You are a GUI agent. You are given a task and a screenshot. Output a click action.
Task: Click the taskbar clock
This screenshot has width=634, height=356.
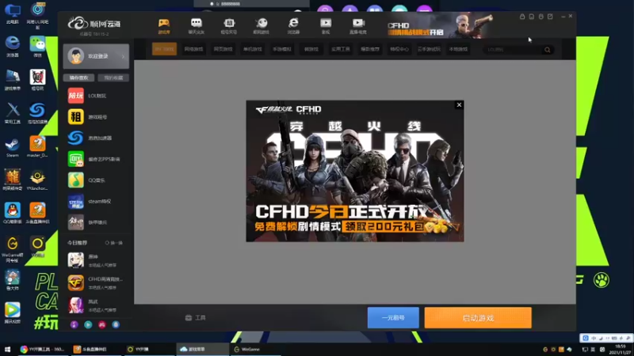tap(620, 349)
